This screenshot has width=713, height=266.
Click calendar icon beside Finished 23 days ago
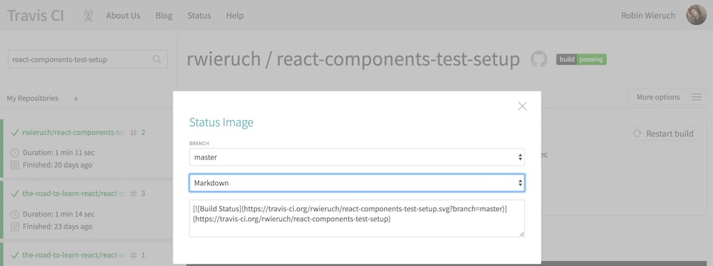point(15,226)
